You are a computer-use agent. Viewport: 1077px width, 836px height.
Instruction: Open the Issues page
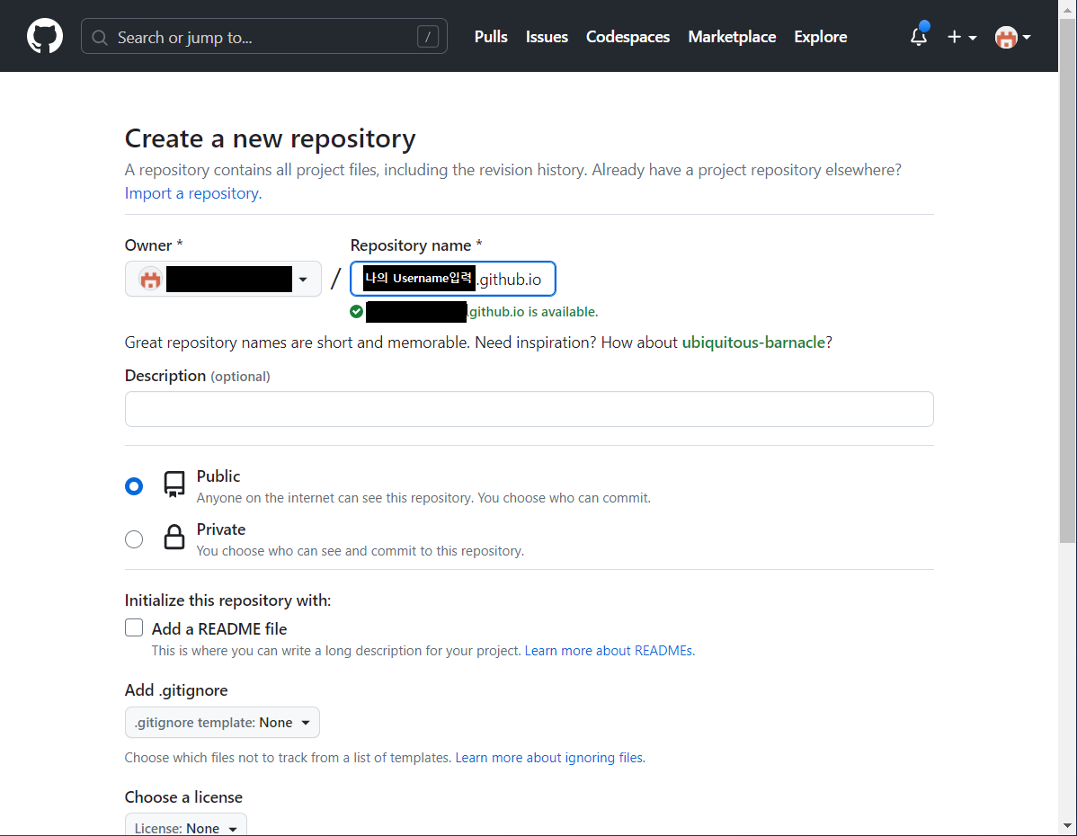547,37
